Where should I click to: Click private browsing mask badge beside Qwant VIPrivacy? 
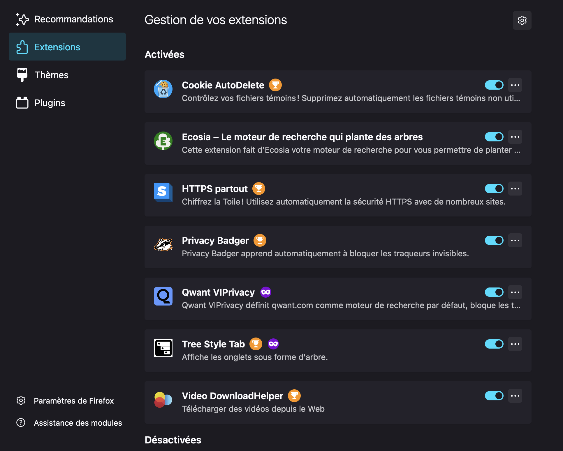[x=265, y=292]
